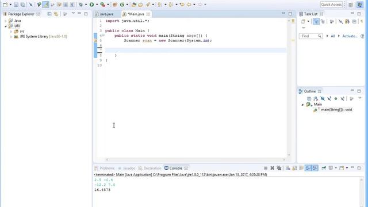The width and height of the screenshot is (368, 207).
Task: Click the Java perspective icon at top right
Action: coord(359,5)
